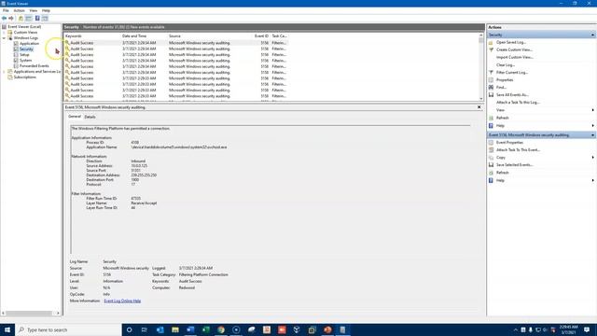
Task: Click Clear Log action
Action: [x=506, y=65]
